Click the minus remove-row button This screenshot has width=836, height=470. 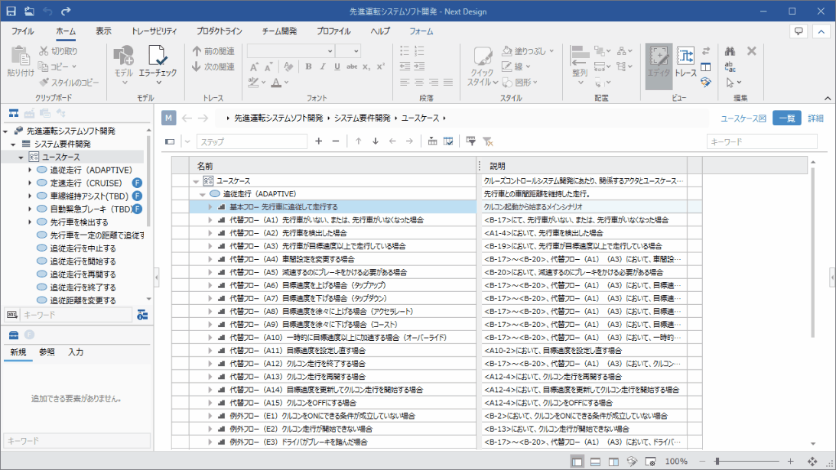(335, 141)
